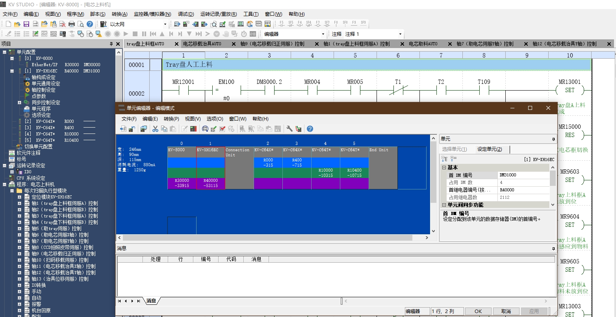Open 监控器/模拟器(N) menu in KV STUDIO

point(152,14)
